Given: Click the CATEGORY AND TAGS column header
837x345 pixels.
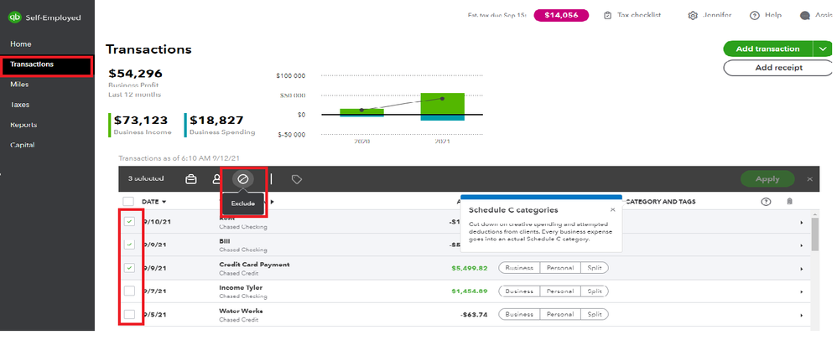Looking at the screenshot, I should (661, 202).
